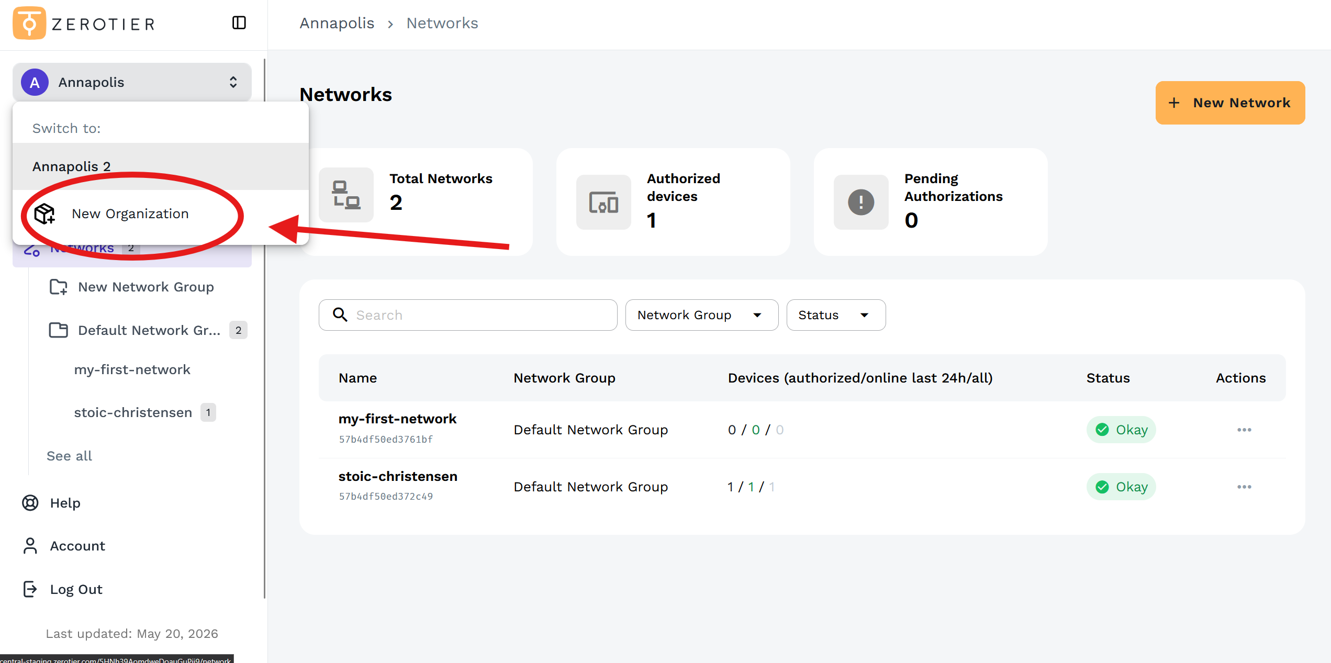Click the See all link
1331x663 pixels.
tap(69, 456)
